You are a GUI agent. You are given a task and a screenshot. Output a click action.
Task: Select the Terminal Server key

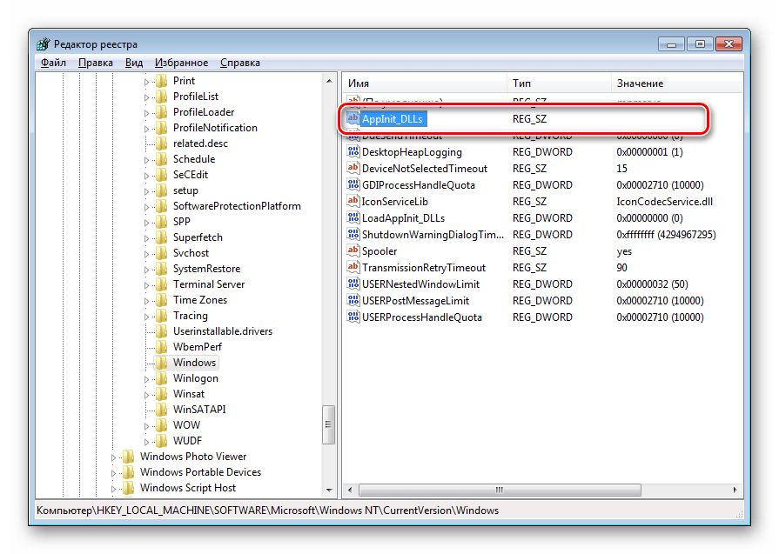tap(208, 284)
